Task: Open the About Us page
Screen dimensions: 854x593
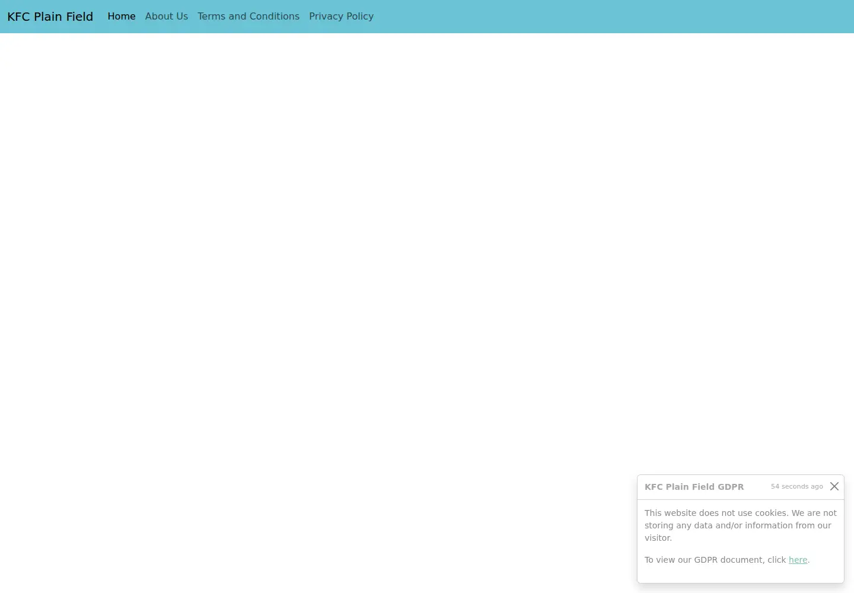Action: (x=167, y=17)
